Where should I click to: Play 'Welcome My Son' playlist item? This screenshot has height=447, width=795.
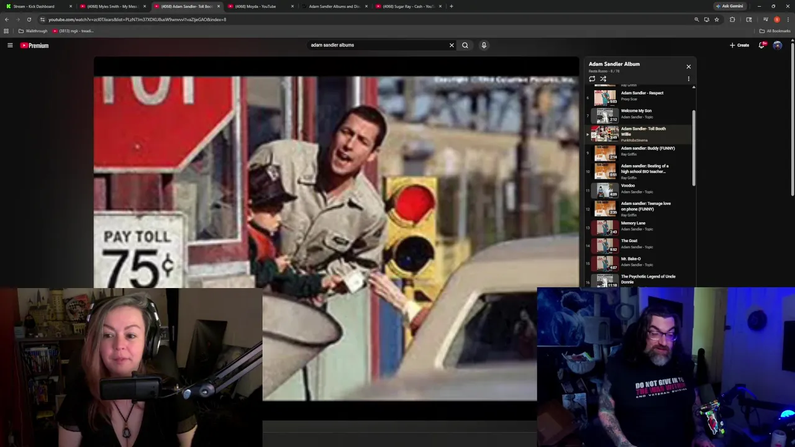tap(636, 111)
